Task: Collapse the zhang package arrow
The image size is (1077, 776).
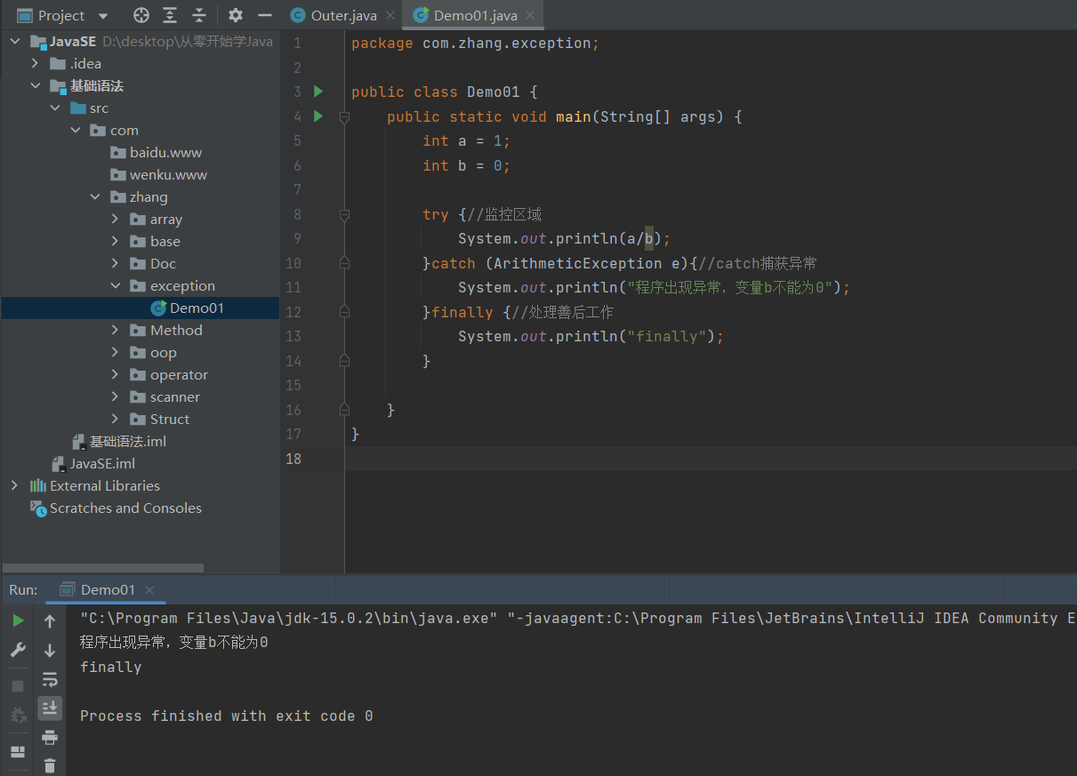Action: (95, 197)
